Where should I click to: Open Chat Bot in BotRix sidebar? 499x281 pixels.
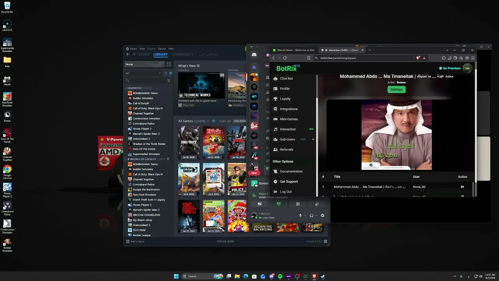pos(286,78)
